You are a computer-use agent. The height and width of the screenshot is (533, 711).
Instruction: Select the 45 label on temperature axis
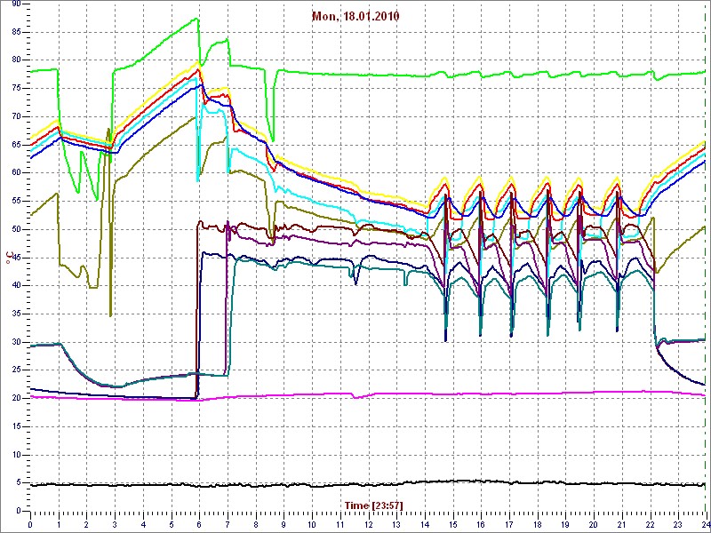(x=16, y=258)
